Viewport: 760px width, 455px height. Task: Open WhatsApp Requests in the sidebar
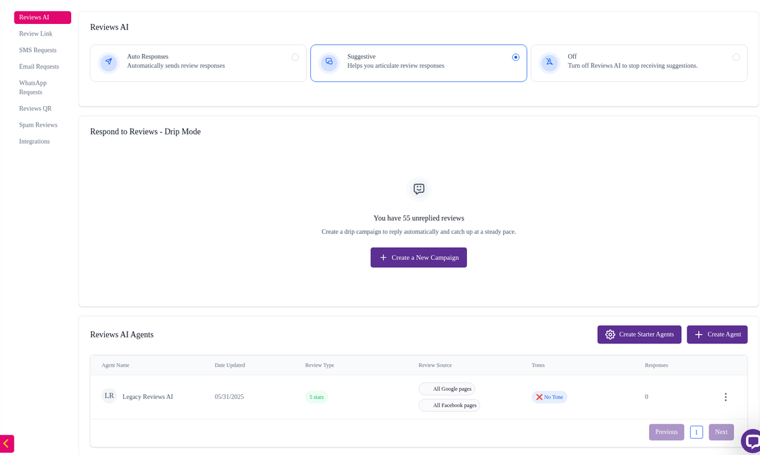click(33, 88)
